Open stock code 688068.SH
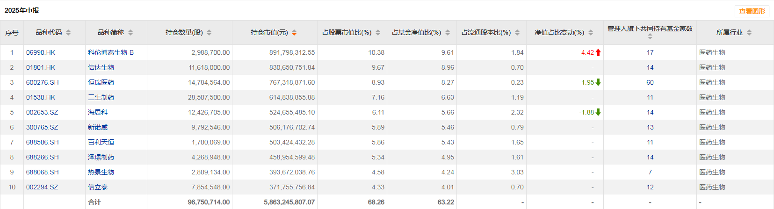 [43, 172]
